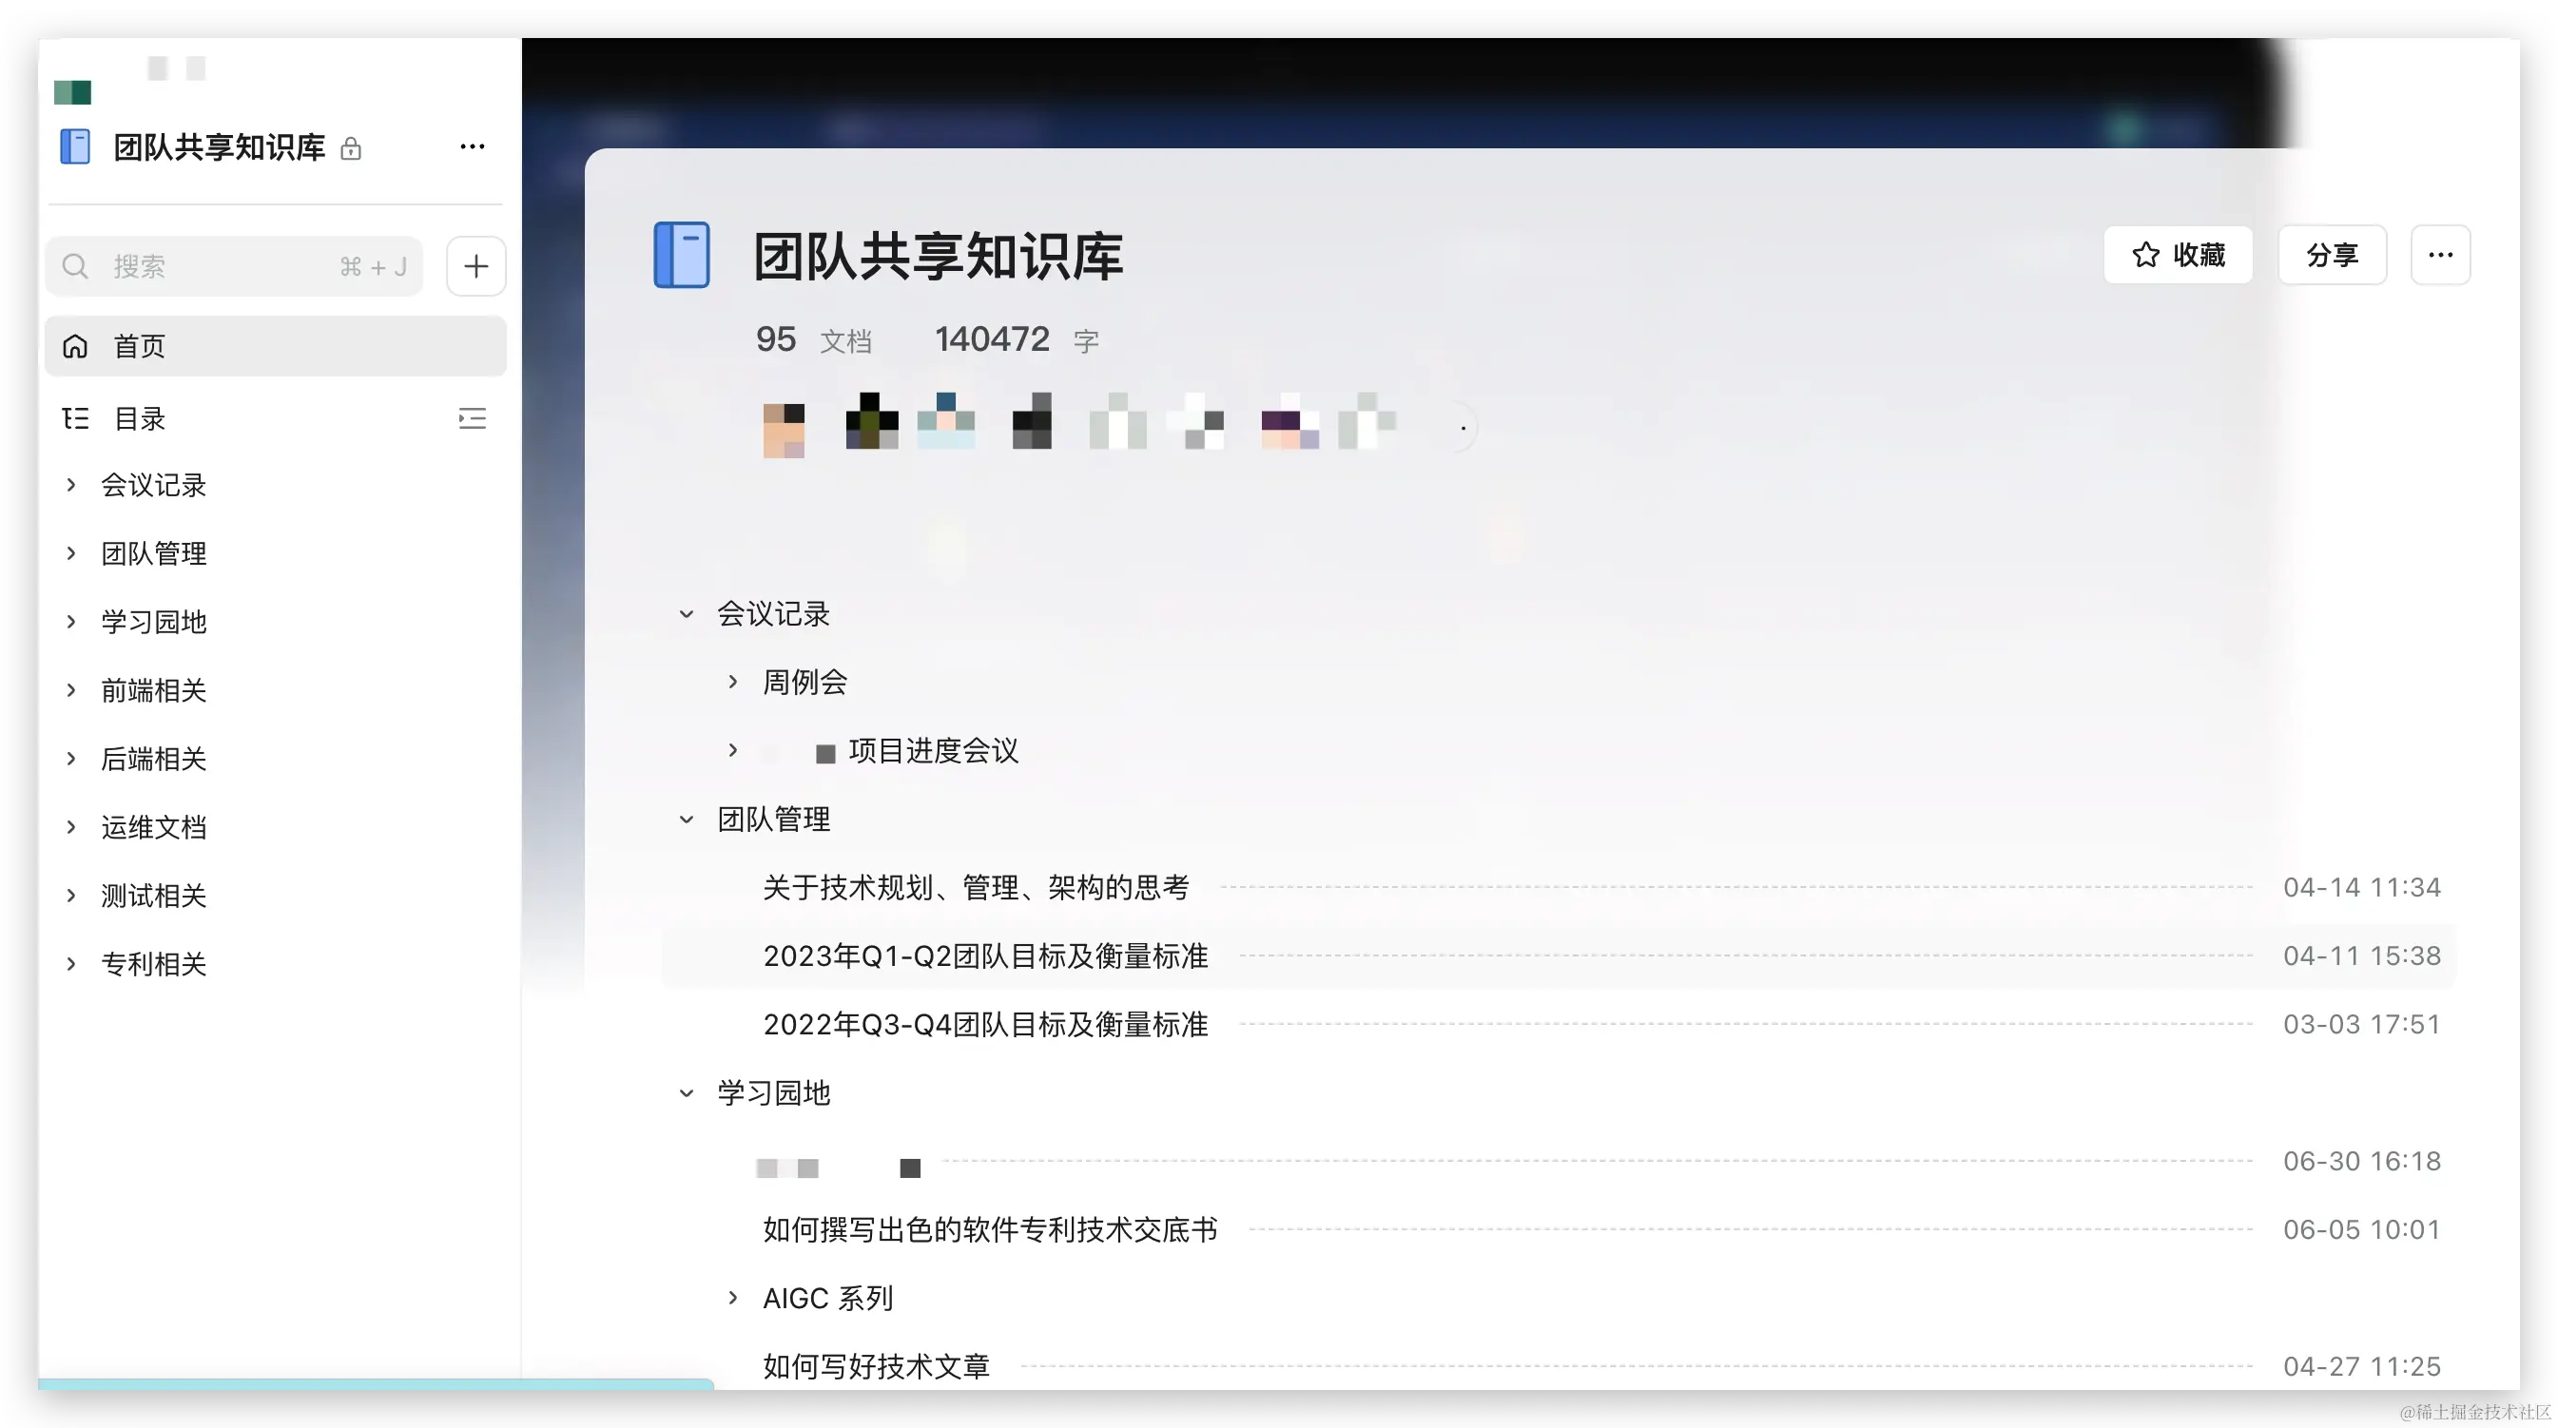
Task: Open the document 如何写好技术文章
Action: [875, 1365]
